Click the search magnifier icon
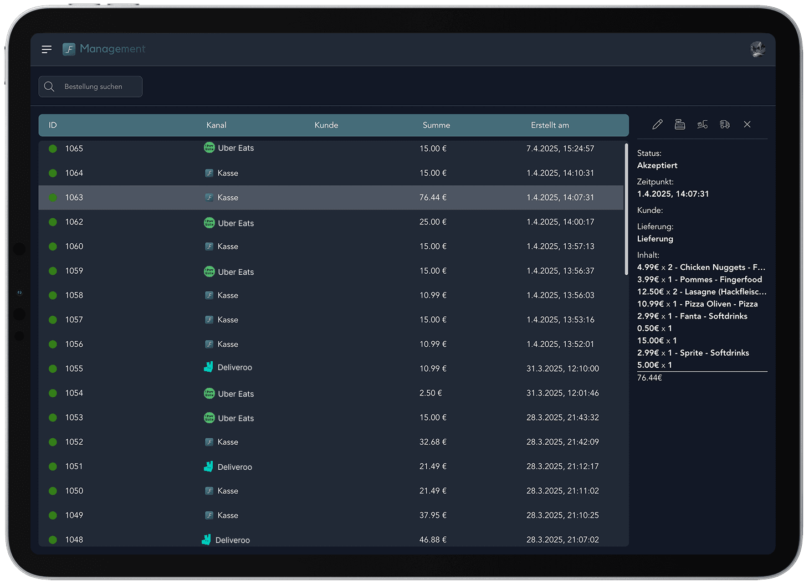The image size is (809, 585). 49,86
